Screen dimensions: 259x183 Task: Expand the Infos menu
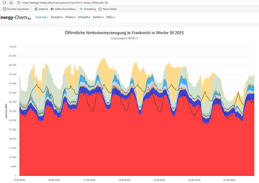(111, 17)
